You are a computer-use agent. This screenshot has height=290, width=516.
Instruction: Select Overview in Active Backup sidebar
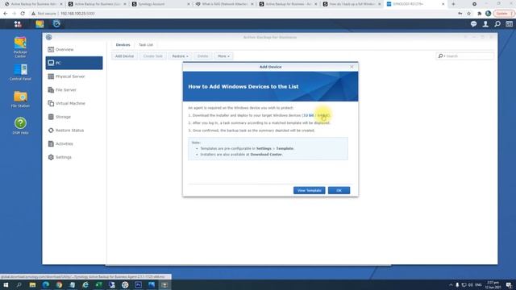point(74,49)
